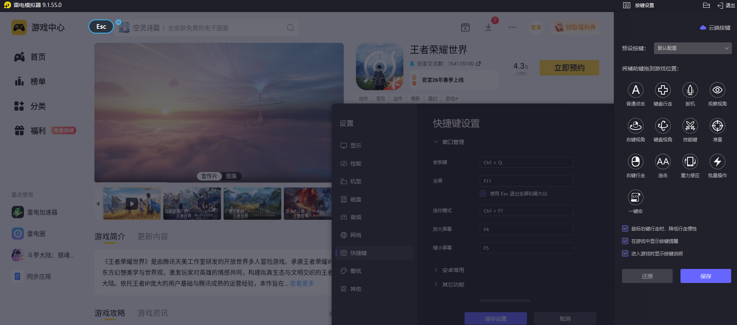The height and width of the screenshot is (325, 737).
Task: Select the 批量操作 lightning batch icon
Action: 718,162
